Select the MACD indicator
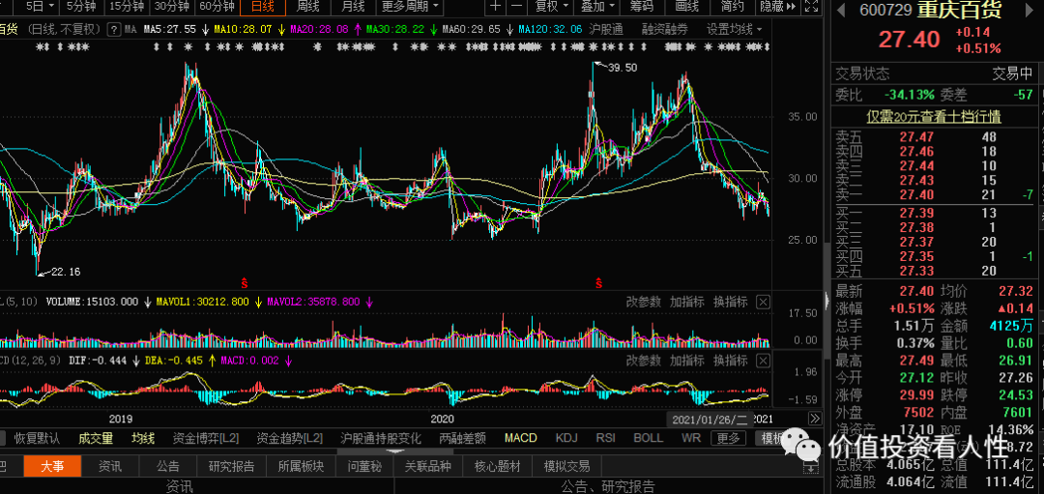This screenshot has width=1044, height=494. [521, 438]
